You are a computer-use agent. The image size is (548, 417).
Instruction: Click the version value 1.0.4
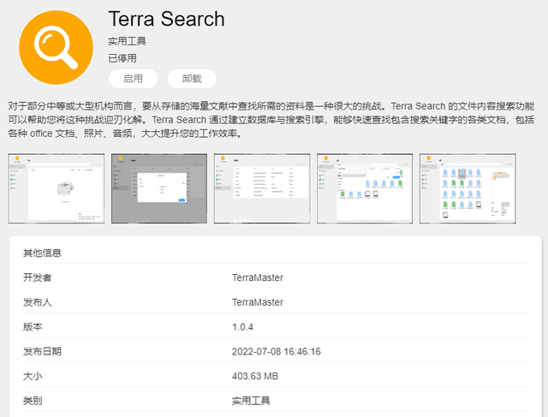(242, 327)
